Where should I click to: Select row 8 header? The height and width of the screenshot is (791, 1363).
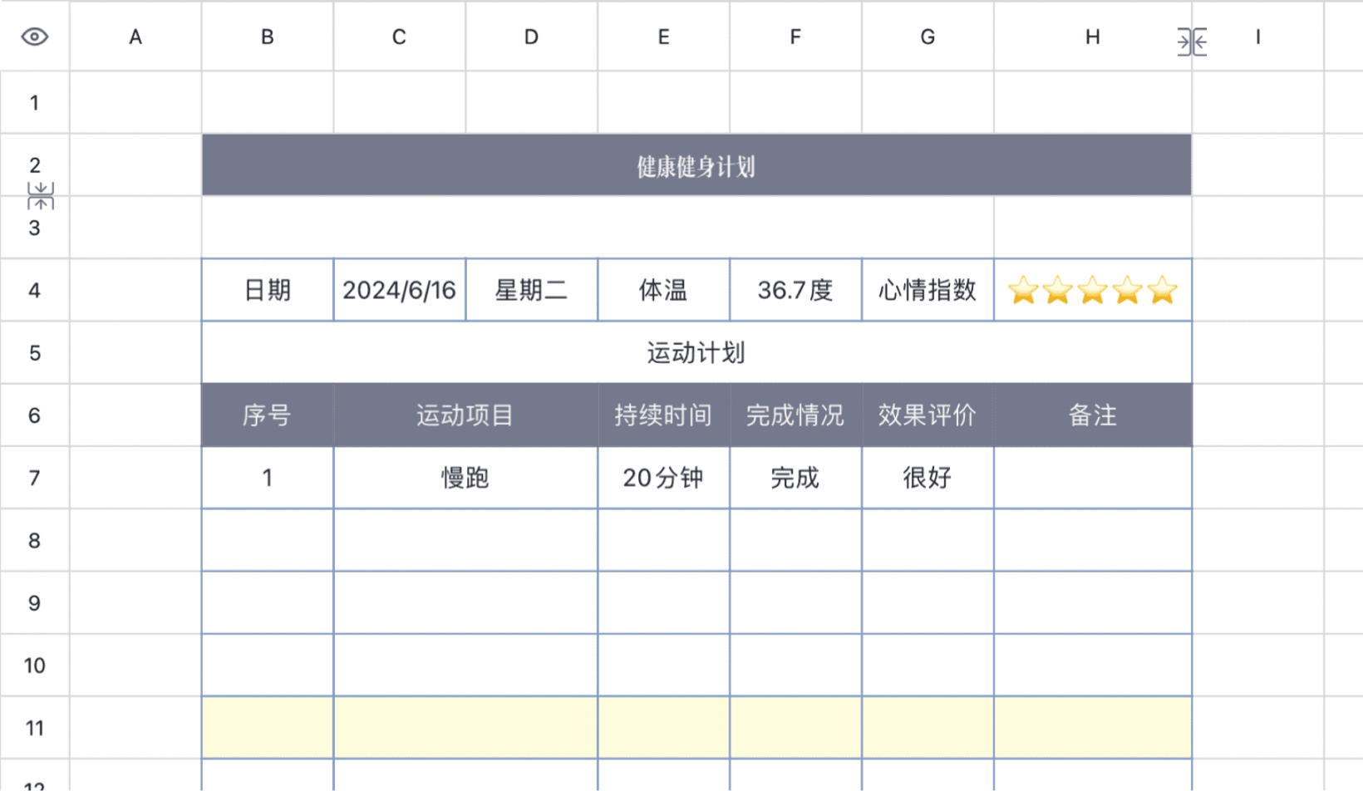(x=34, y=540)
